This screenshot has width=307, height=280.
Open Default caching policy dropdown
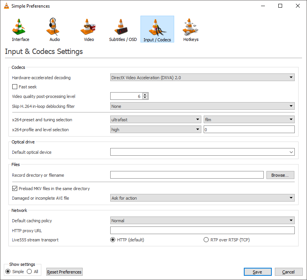202,220
